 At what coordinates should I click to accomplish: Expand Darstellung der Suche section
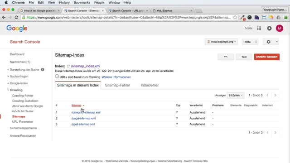click(8, 70)
